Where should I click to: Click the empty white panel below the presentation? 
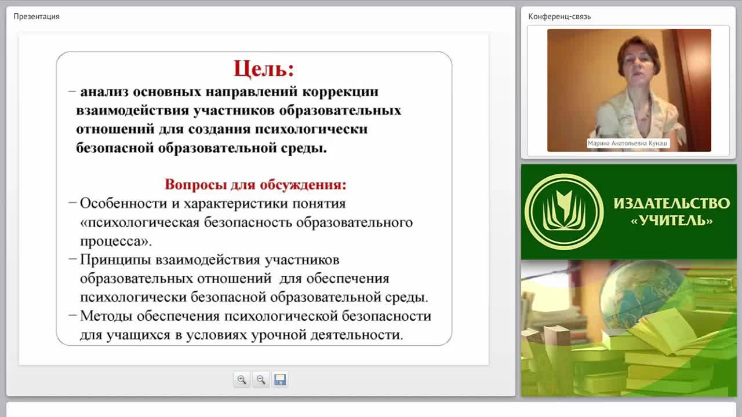coord(371,409)
